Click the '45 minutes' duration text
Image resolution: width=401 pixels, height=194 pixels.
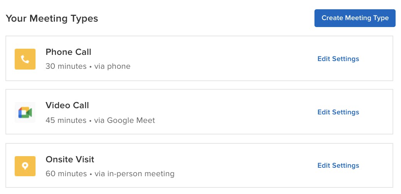(66, 120)
